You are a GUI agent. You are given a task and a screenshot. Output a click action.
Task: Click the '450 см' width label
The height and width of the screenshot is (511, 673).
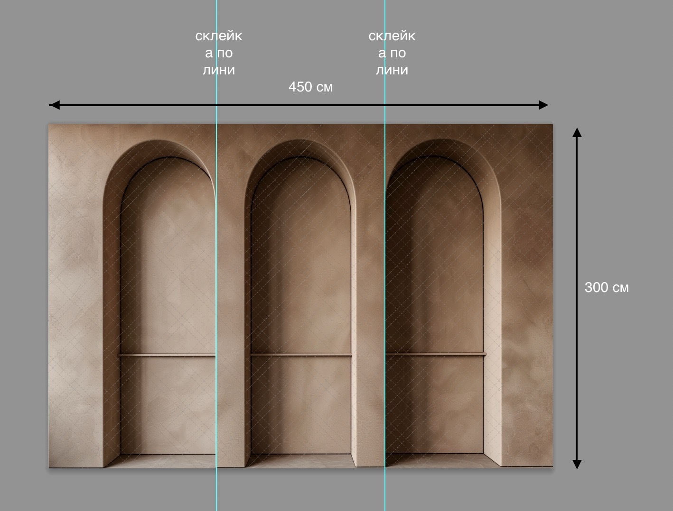pyautogui.click(x=310, y=87)
